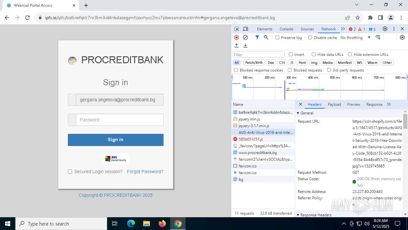Share this page icon

(347, 18)
